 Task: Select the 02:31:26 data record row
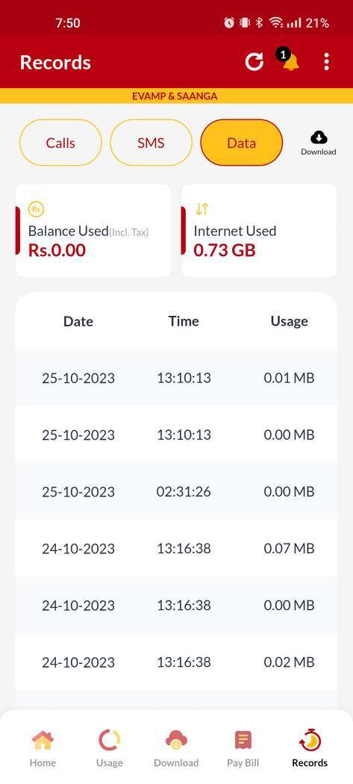pos(176,491)
